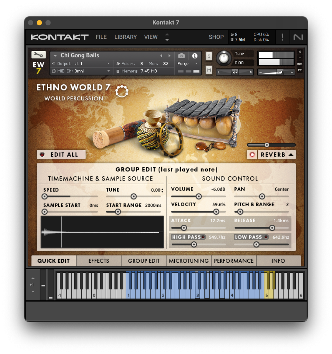Screen dimensions: 332x354
Task: Expand the Output st.1 dropdown
Action: pos(81,64)
